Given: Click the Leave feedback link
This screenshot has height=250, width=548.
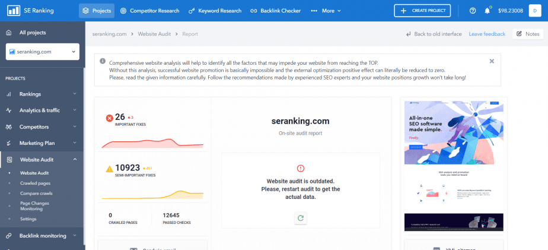Looking at the screenshot, I should [x=487, y=34].
